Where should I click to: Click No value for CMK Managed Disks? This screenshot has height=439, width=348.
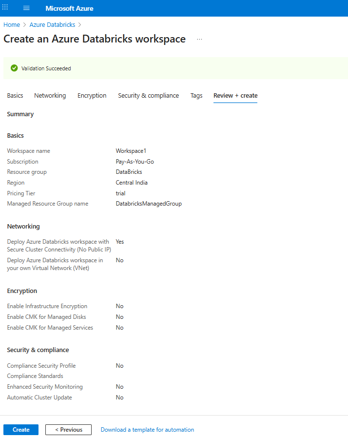point(119,316)
